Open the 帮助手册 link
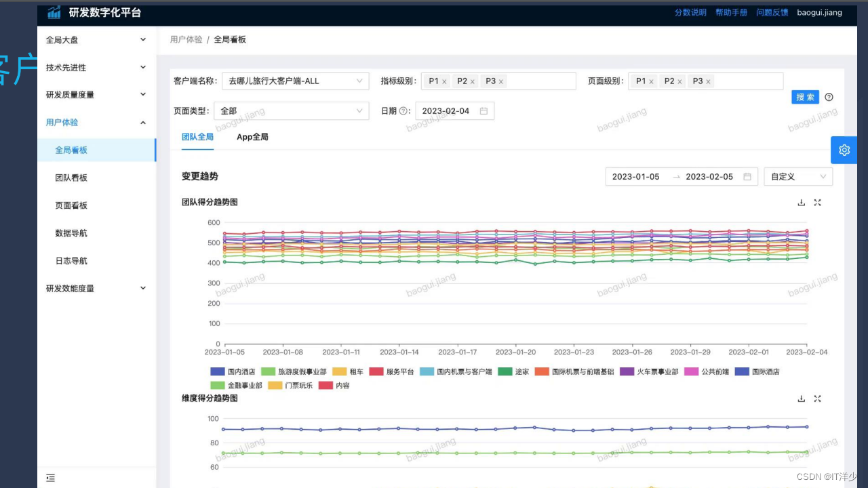The height and width of the screenshot is (488, 868). (x=731, y=13)
